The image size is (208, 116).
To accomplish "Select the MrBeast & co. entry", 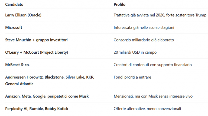I will click(18, 65).
